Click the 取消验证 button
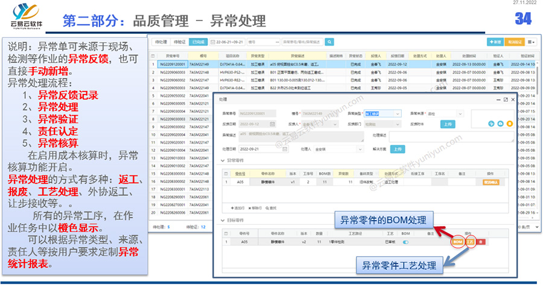543x285 pixels. [515, 42]
